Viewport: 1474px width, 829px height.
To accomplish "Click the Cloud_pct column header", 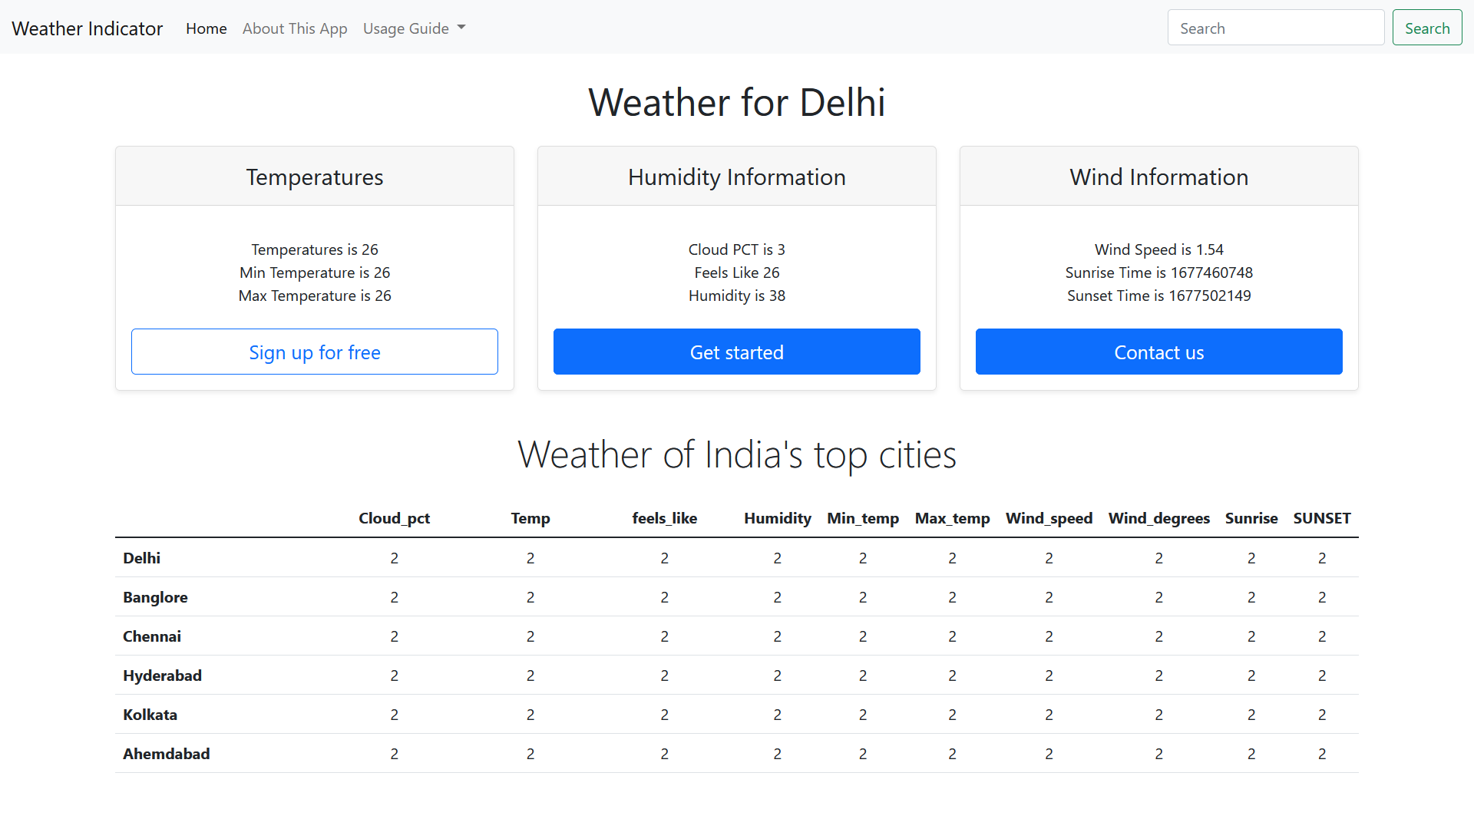I will [x=394, y=518].
